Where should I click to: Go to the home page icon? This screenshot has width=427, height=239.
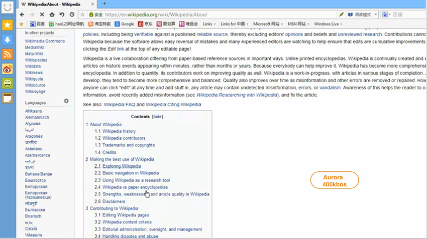tap(52, 15)
